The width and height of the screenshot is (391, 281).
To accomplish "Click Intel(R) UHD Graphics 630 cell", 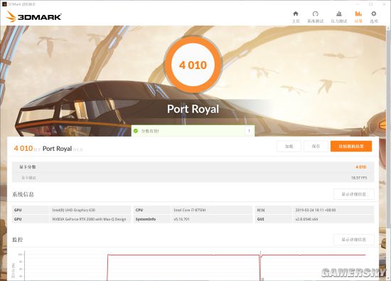I will (74, 210).
